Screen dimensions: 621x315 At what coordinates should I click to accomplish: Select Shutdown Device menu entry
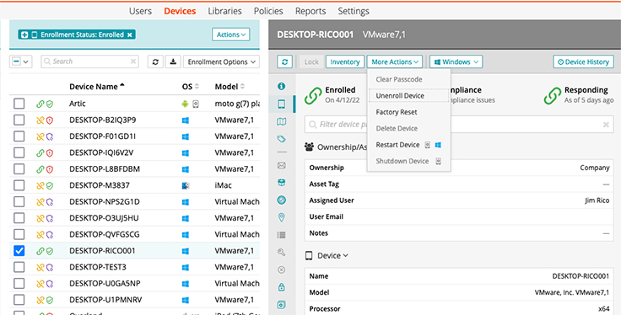(402, 161)
